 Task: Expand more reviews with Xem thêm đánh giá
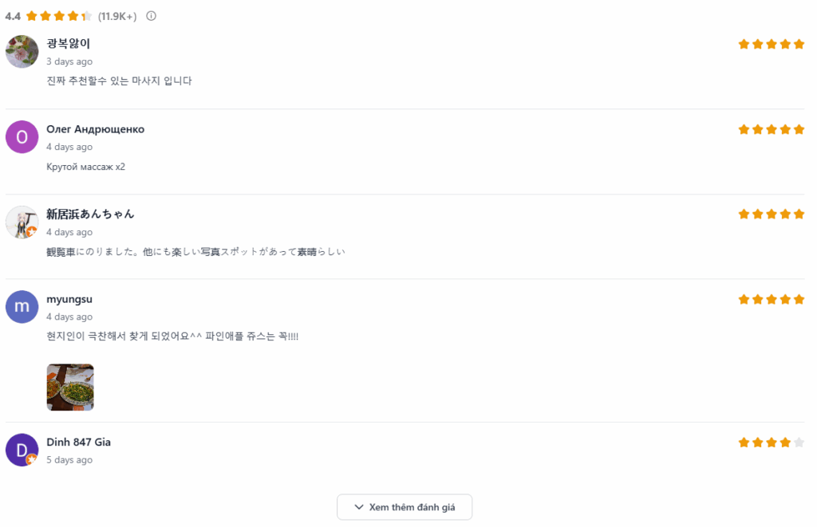click(x=405, y=507)
